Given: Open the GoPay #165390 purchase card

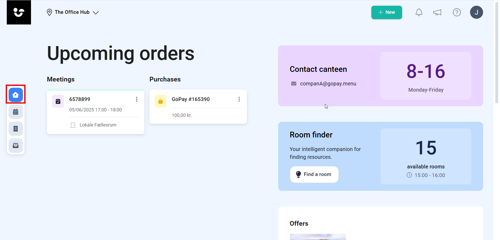Looking at the screenshot, I should click(x=198, y=106).
